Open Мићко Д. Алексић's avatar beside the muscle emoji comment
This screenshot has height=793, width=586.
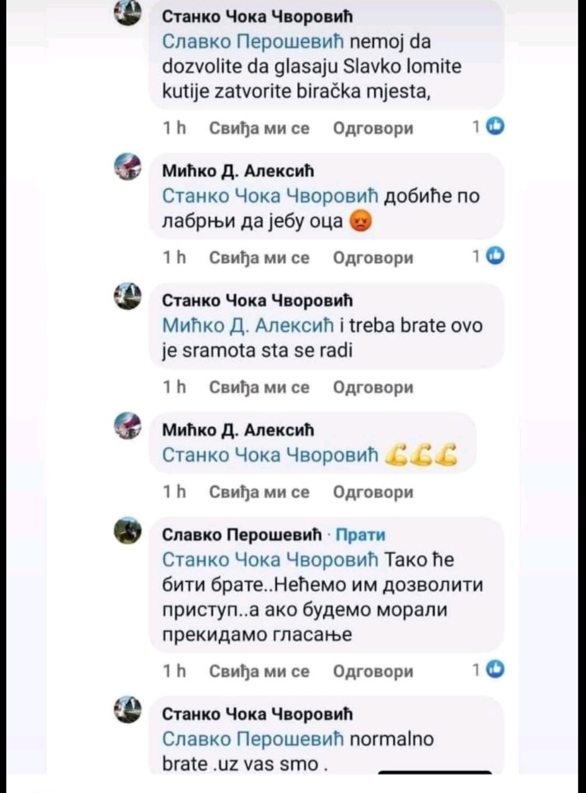click(x=128, y=425)
